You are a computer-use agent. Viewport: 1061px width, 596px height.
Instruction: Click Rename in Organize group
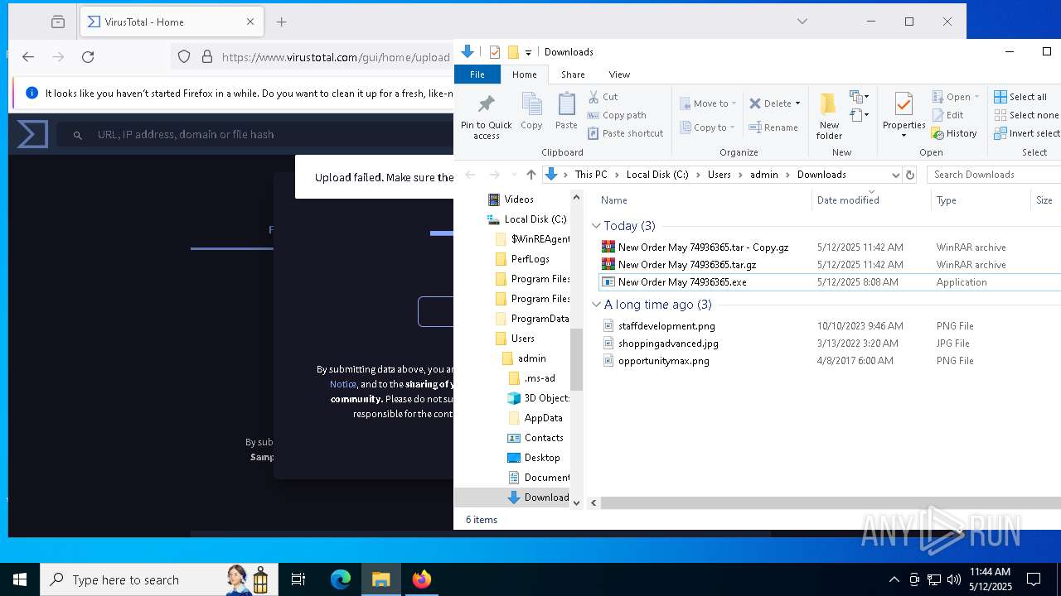pyautogui.click(x=773, y=127)
